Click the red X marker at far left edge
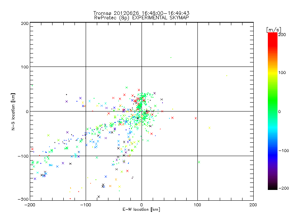 (x=32, y=149)
